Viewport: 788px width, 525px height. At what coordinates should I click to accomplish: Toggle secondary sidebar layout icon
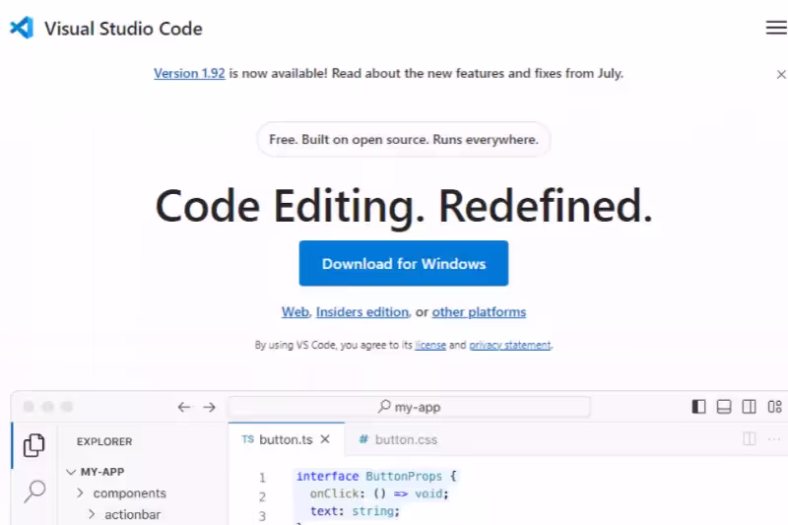click(x=749, y=407)
